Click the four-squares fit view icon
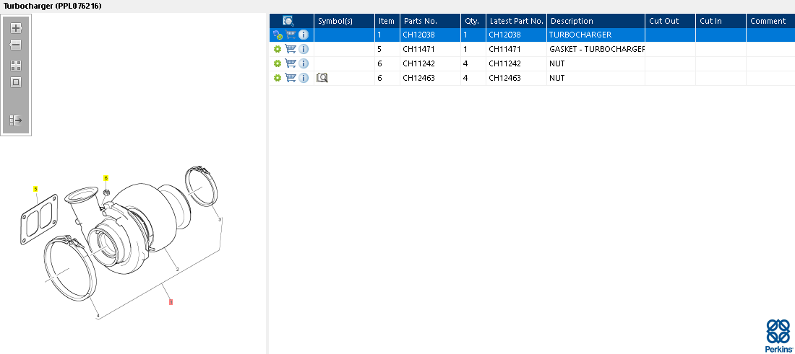The width and height of the screenshot is (795, 354). point(16,65)
